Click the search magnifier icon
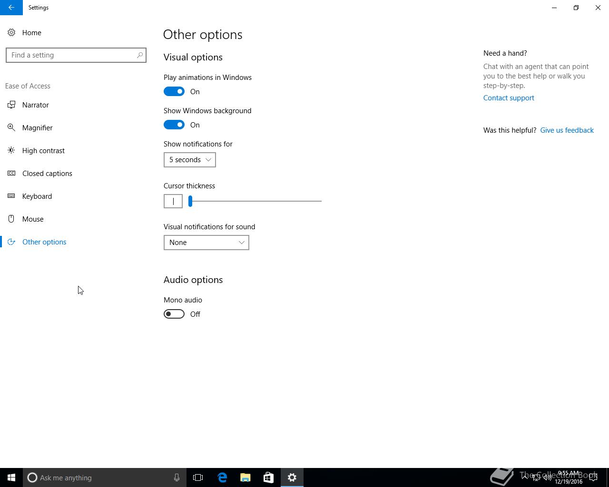609x487 pixels. [140, 55]
